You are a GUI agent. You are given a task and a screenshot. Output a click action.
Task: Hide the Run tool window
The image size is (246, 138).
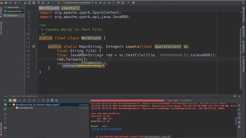239,96
